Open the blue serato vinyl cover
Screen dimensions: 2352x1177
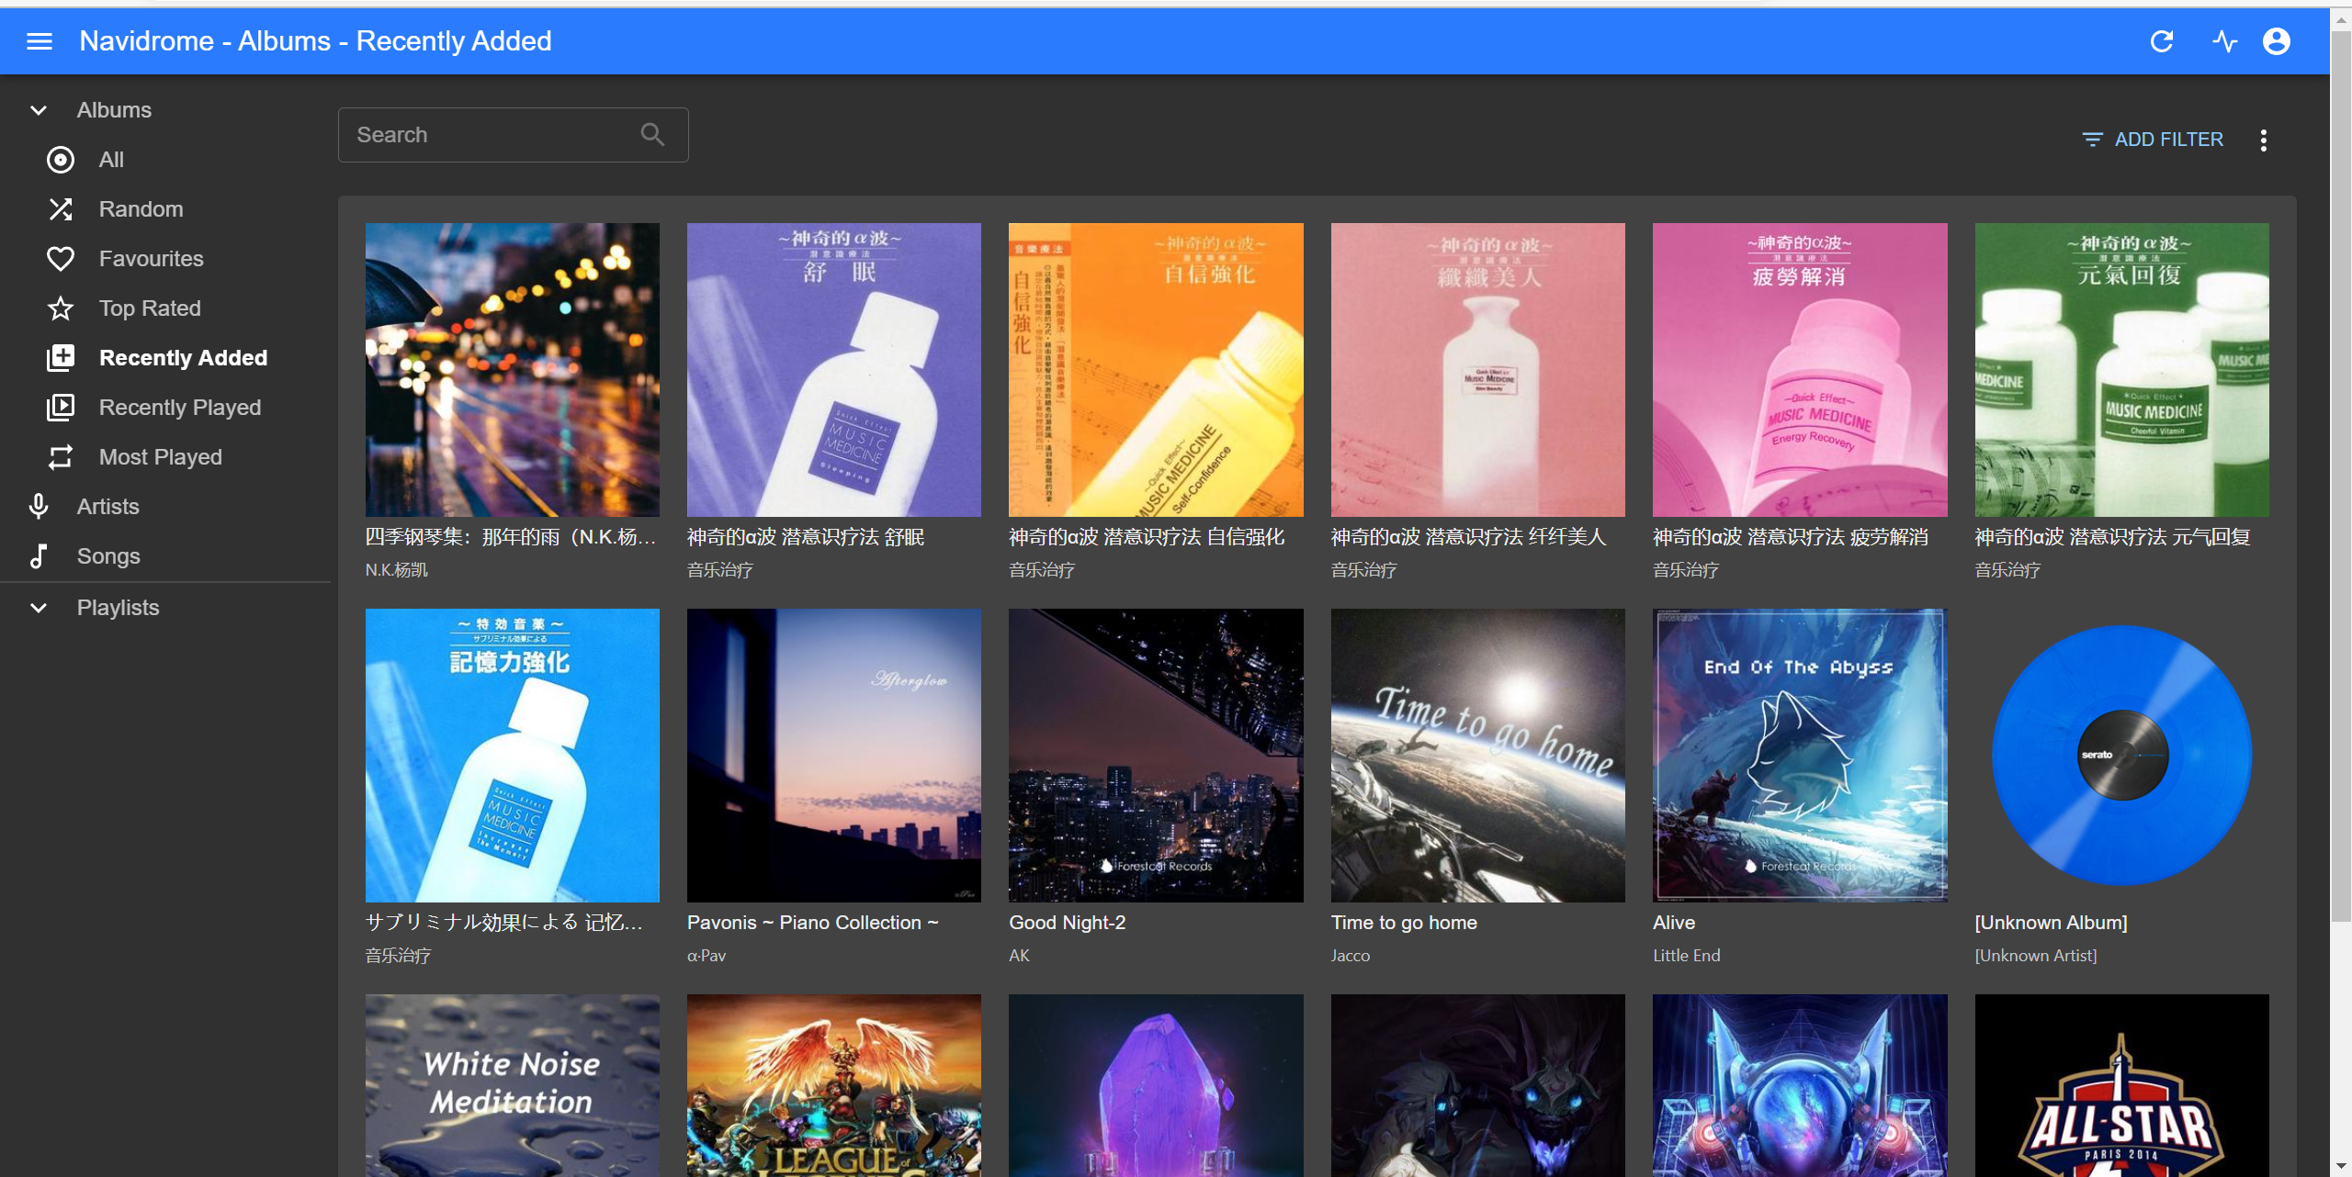(x=2121, y=756)
